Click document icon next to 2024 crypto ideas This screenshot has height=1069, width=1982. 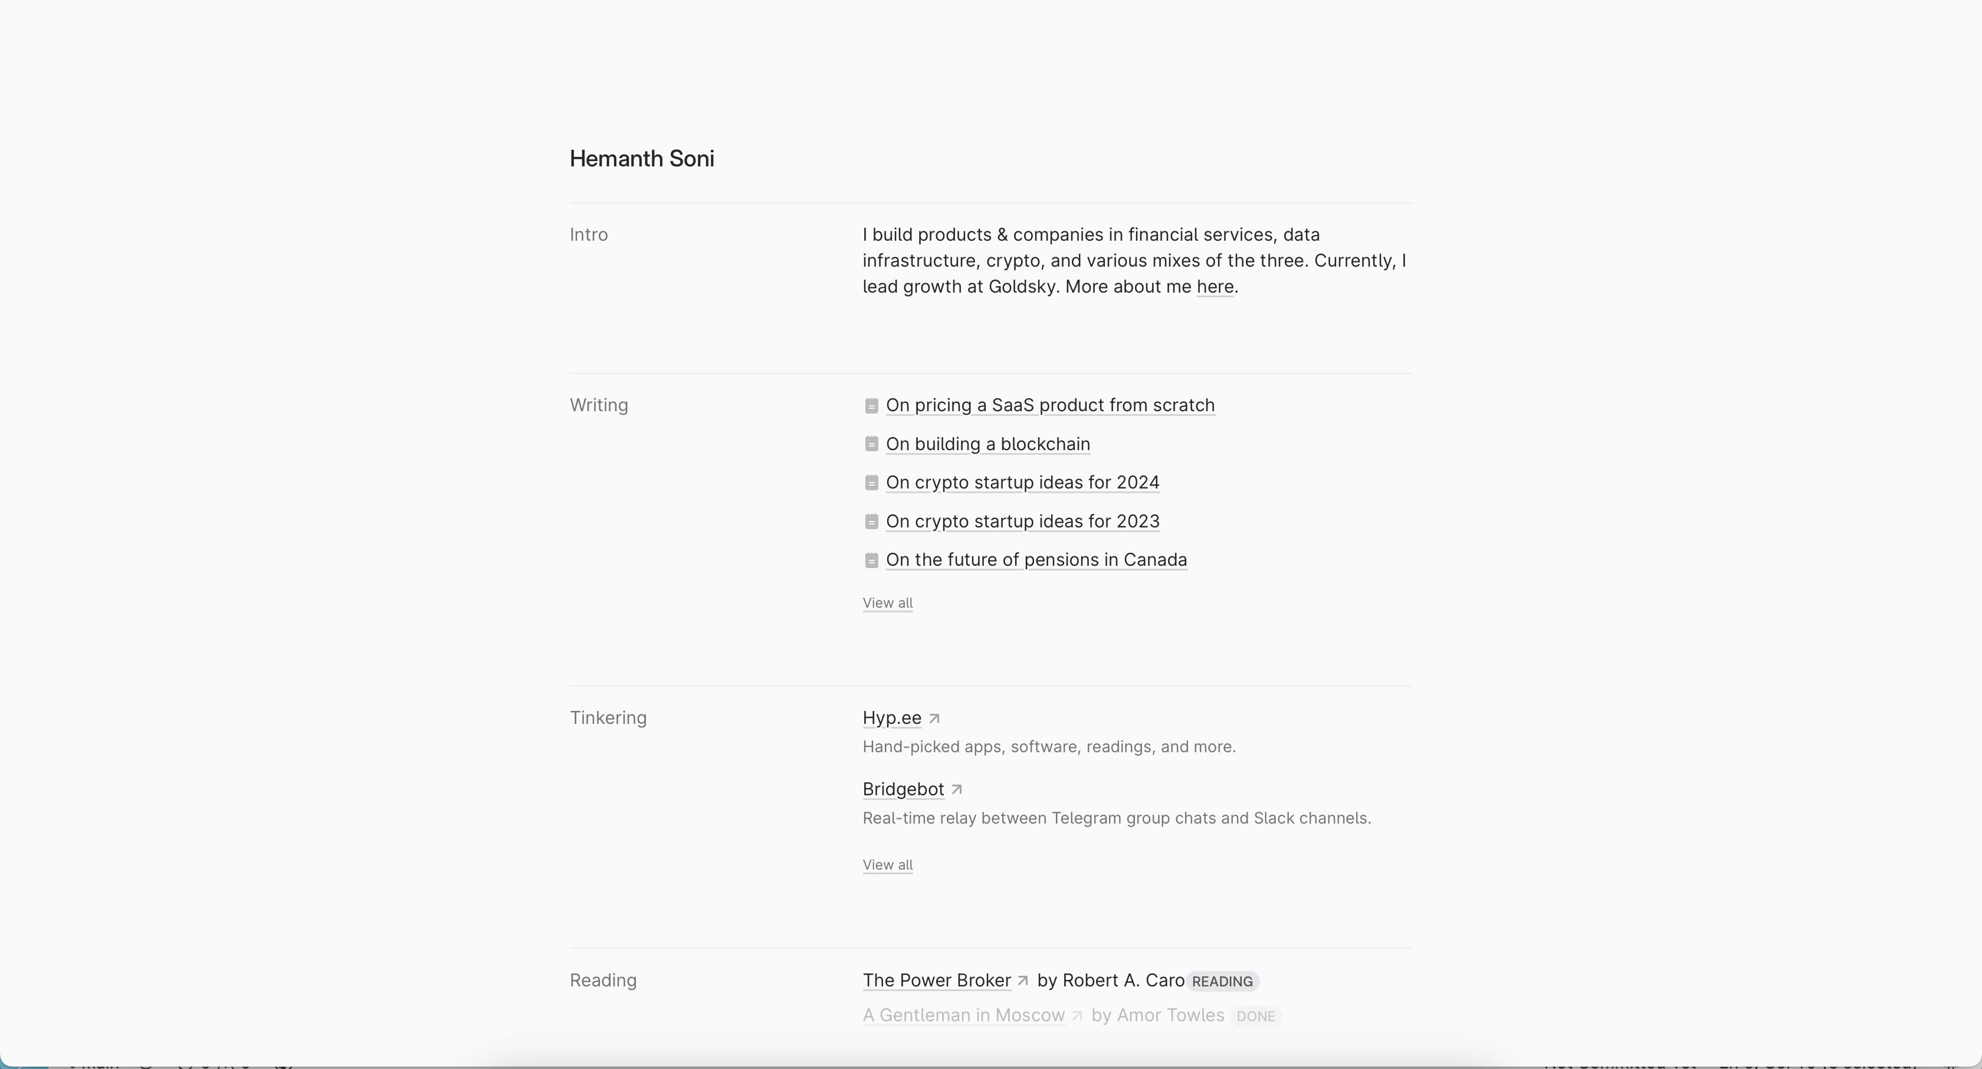point(871,483)
